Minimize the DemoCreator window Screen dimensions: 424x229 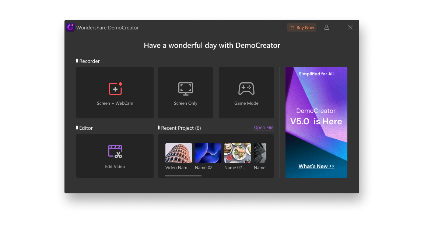[338, 27]
